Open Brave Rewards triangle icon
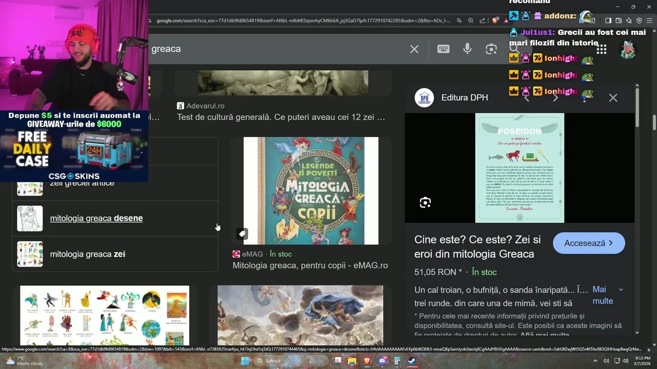Viewport: 657px width, 369px height. pyautogui.click(x=506, y=20)
